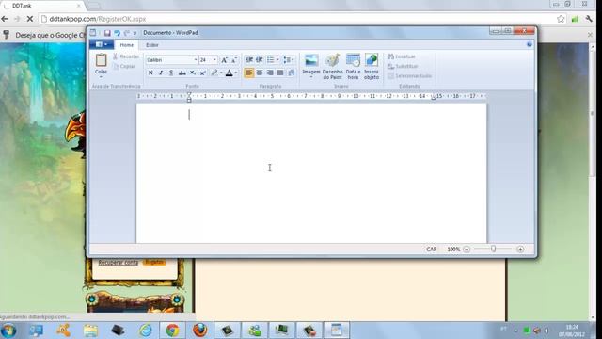Switch to Exibir ribbon tab
The height and width of the screenshot is (339, 602).
(x=152, y=45)
